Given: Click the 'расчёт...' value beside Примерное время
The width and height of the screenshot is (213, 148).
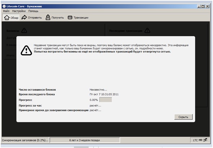Looking at the screenshot, I should (x=96, y=110).
